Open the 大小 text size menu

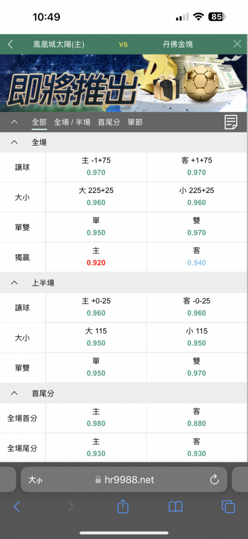[x=36, y=480]
